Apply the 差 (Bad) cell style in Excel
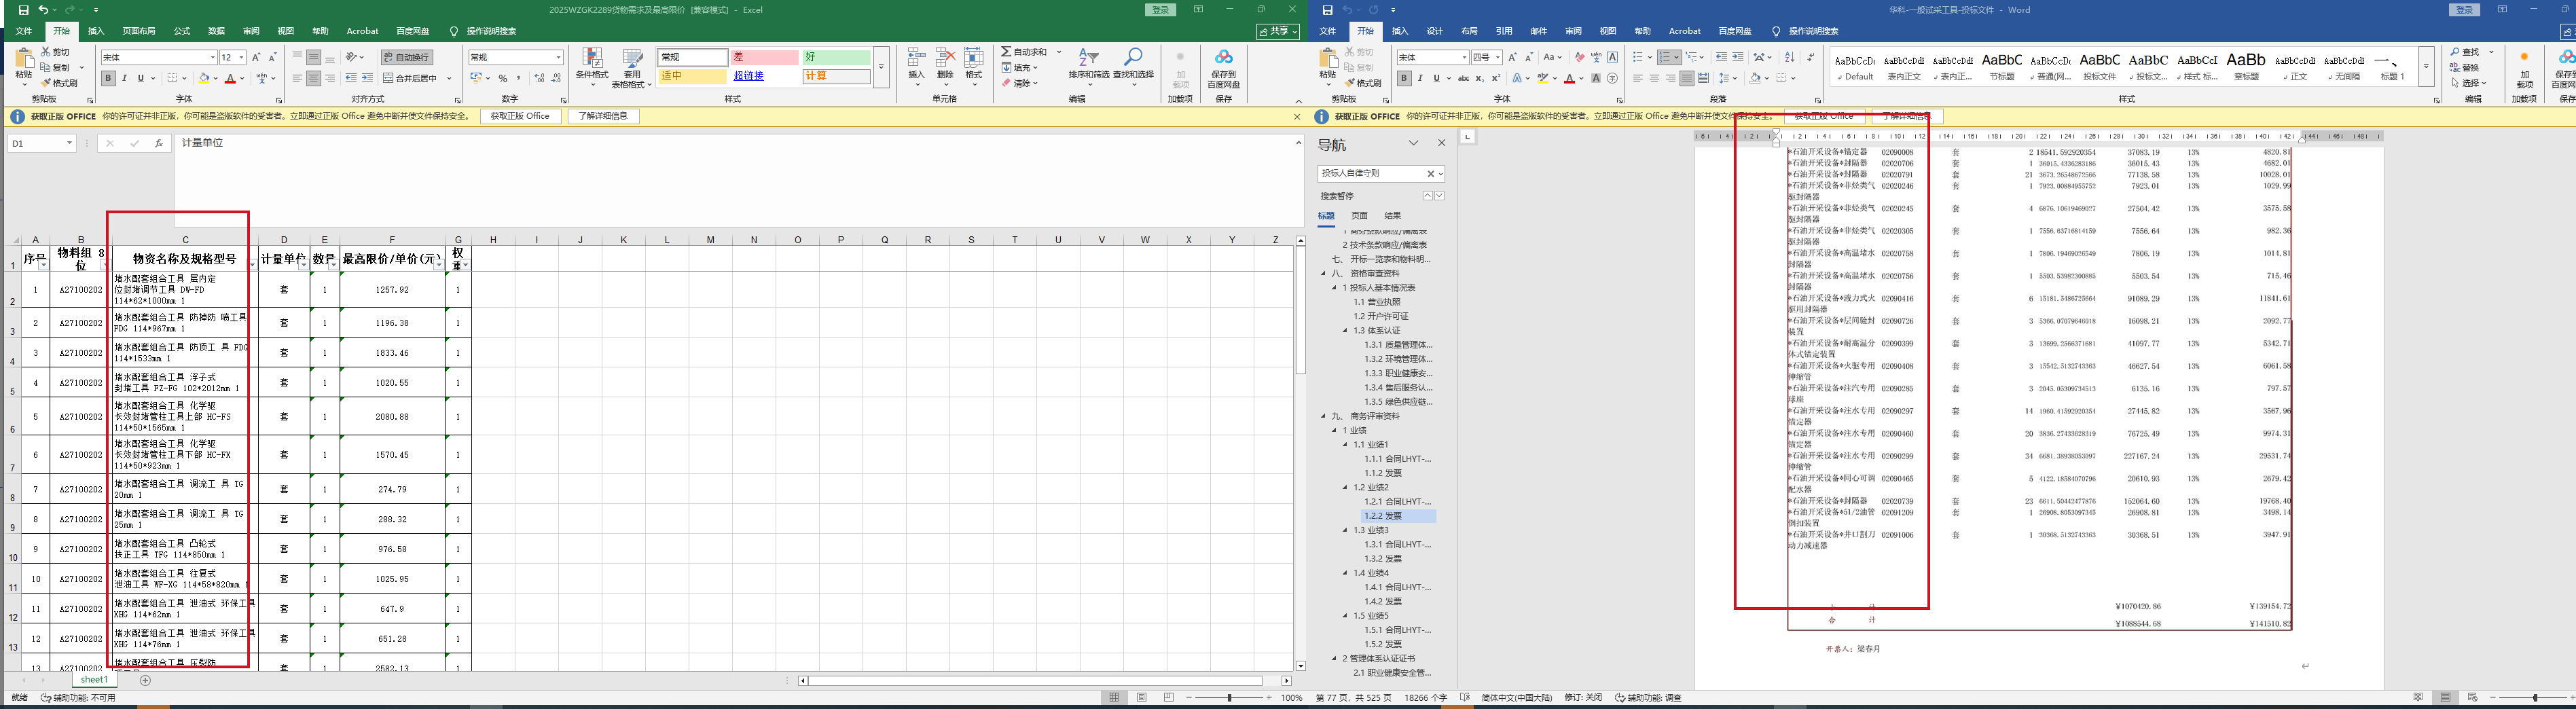 [764, 57]
